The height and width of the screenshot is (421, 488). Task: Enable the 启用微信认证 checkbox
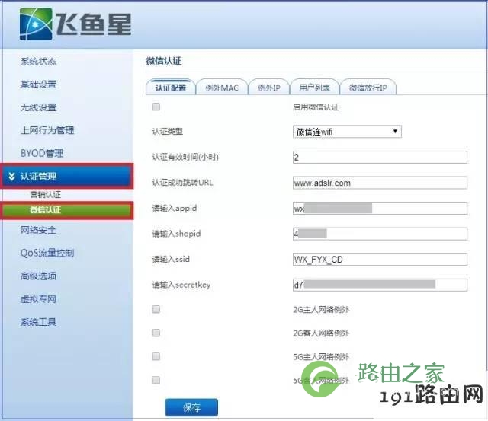coord(156,107)
